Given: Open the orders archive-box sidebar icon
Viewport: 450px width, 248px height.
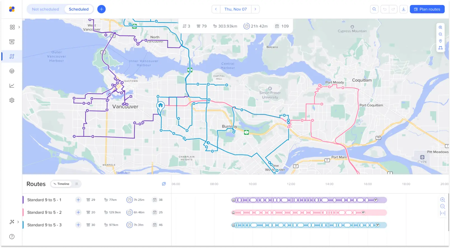Looking at the screenshot, I should [12, 42].
